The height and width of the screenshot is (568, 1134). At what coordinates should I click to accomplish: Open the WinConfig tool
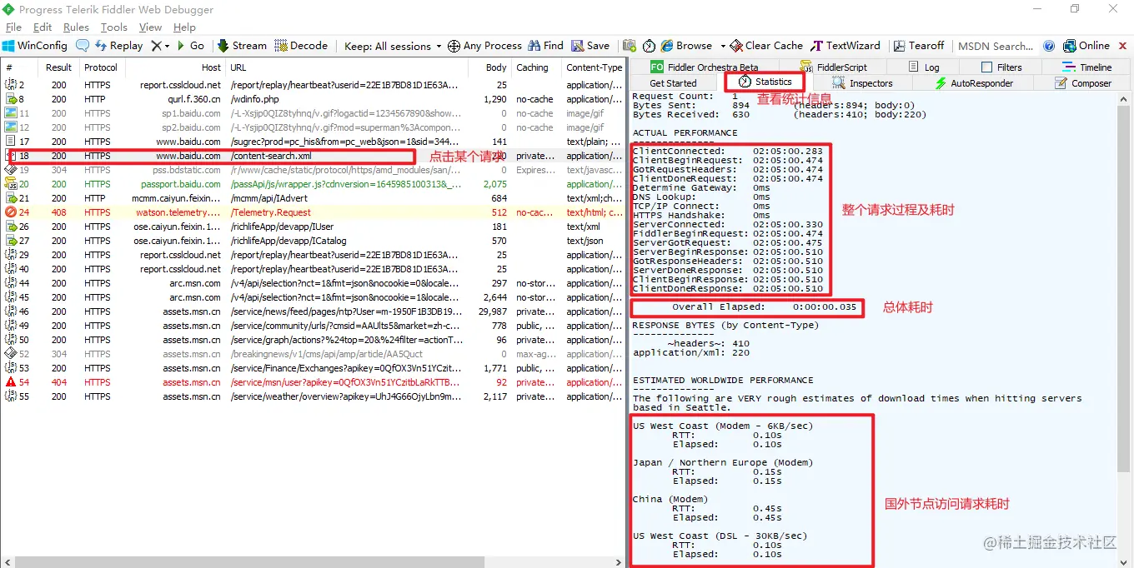coord(35,46)
